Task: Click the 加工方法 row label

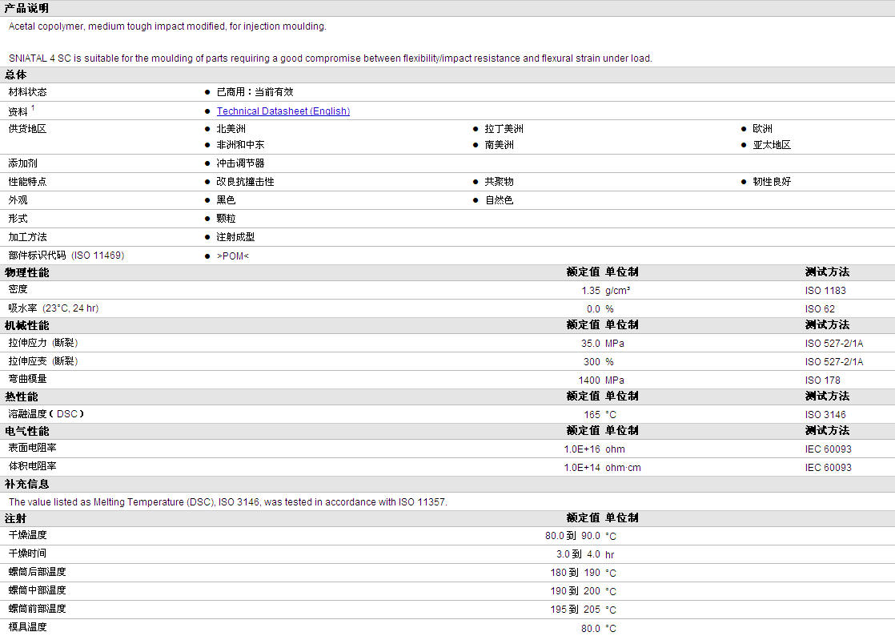Action: point(27,237)
